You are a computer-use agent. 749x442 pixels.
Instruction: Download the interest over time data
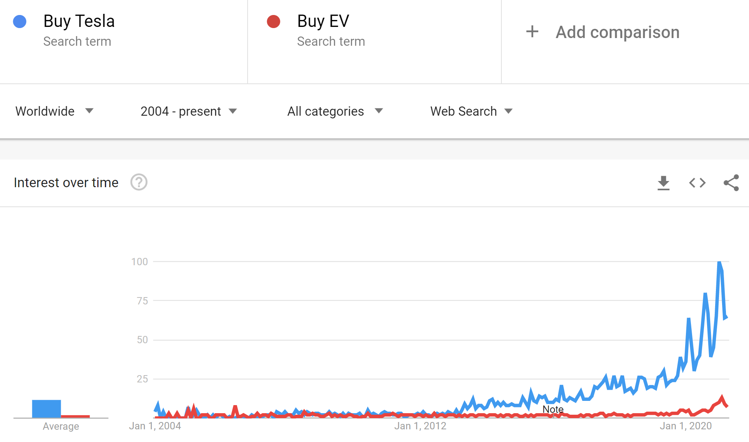pos(663,183)
